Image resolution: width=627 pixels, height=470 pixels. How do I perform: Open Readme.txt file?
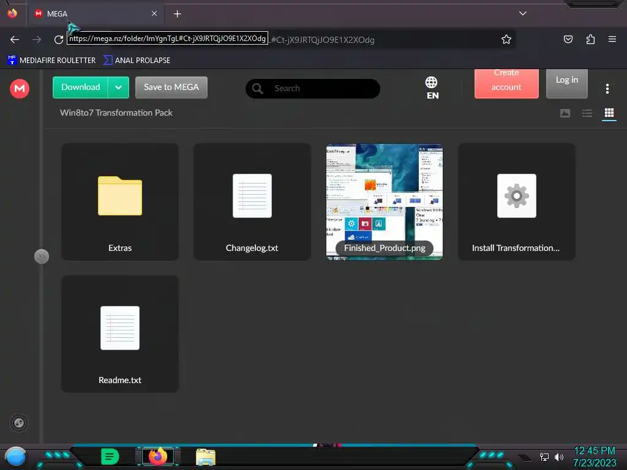[x=120, y=334]
